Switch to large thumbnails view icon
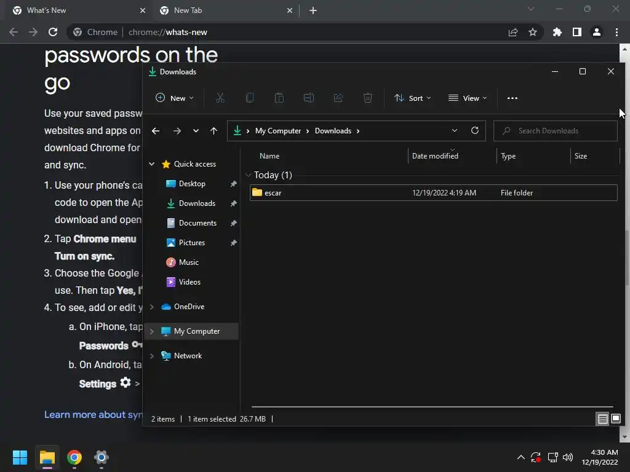Screen dimensions: 630x472 point(616,419)
